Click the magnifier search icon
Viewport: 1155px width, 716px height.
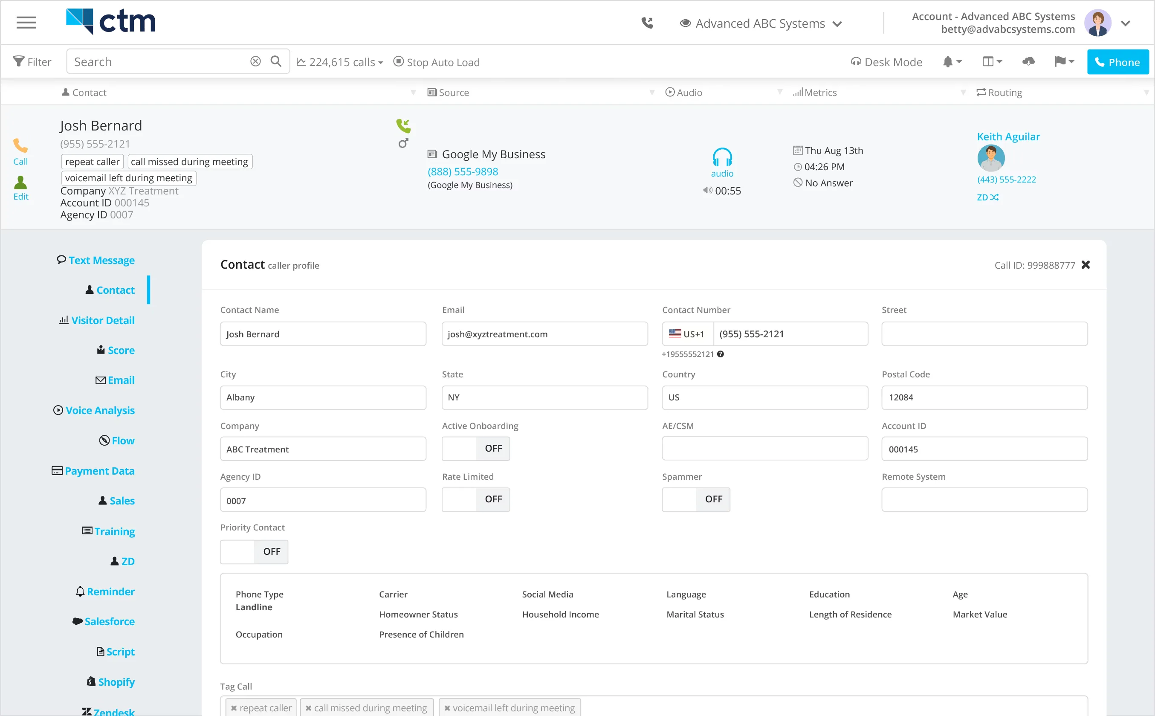click(x=276, y=61)
